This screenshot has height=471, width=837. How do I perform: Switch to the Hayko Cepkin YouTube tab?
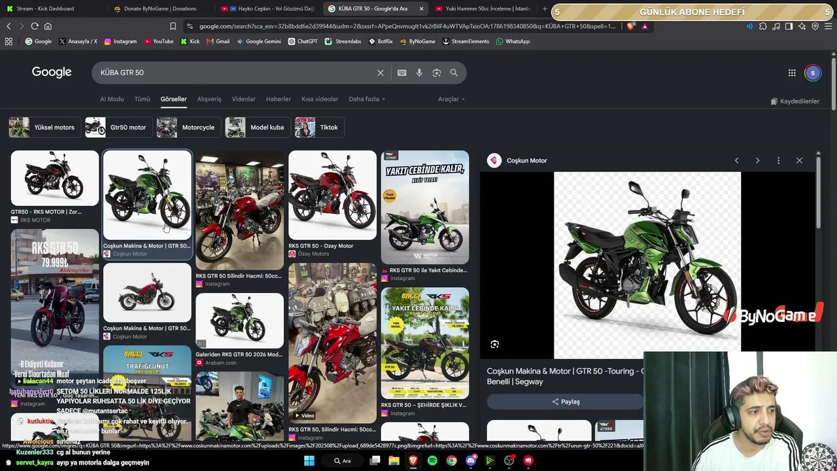(x=268, y=9)
